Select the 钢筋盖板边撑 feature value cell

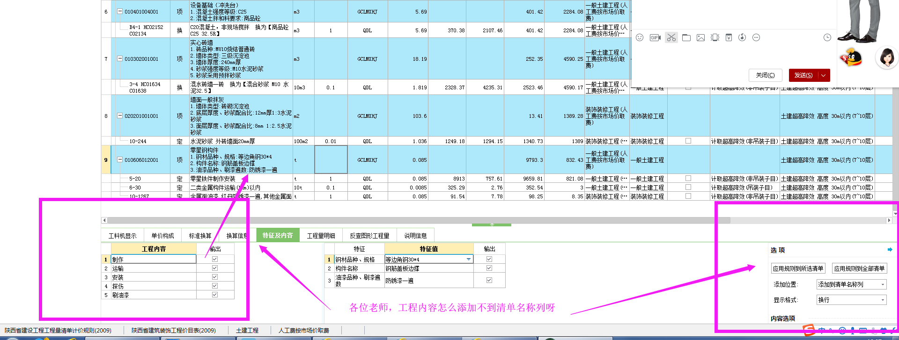click(428, 268)
